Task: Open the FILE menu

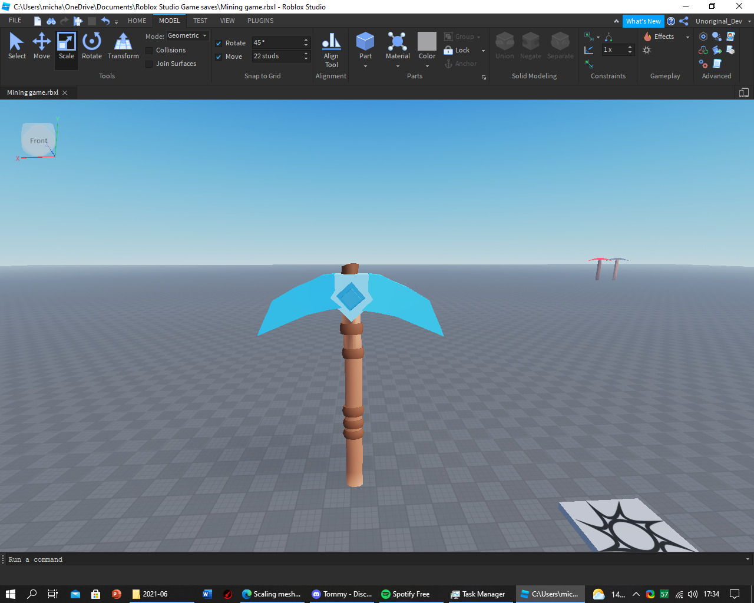Action: click(15, 19)
